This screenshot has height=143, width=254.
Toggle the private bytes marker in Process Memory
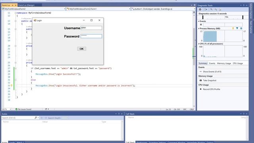tap(241, 28)
